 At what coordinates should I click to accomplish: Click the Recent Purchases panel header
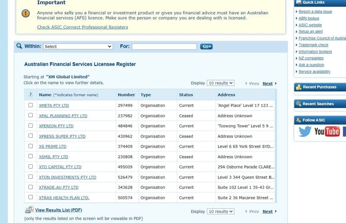[320, 87]
